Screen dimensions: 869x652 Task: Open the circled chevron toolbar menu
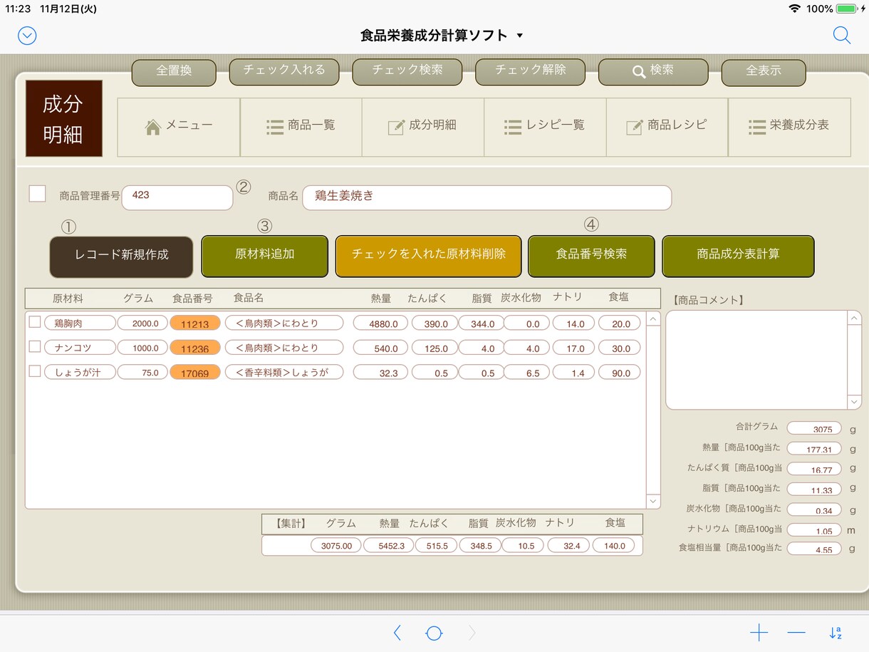27,36
